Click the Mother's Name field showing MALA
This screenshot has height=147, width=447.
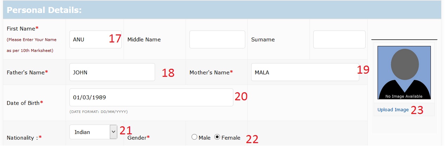click(x=305, y=72)
